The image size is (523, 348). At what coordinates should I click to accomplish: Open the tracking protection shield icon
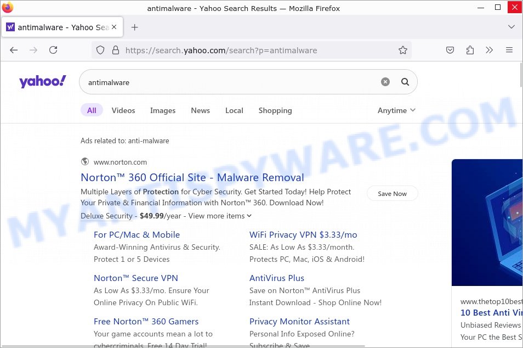pyautogui.click(x=100, y=50)
